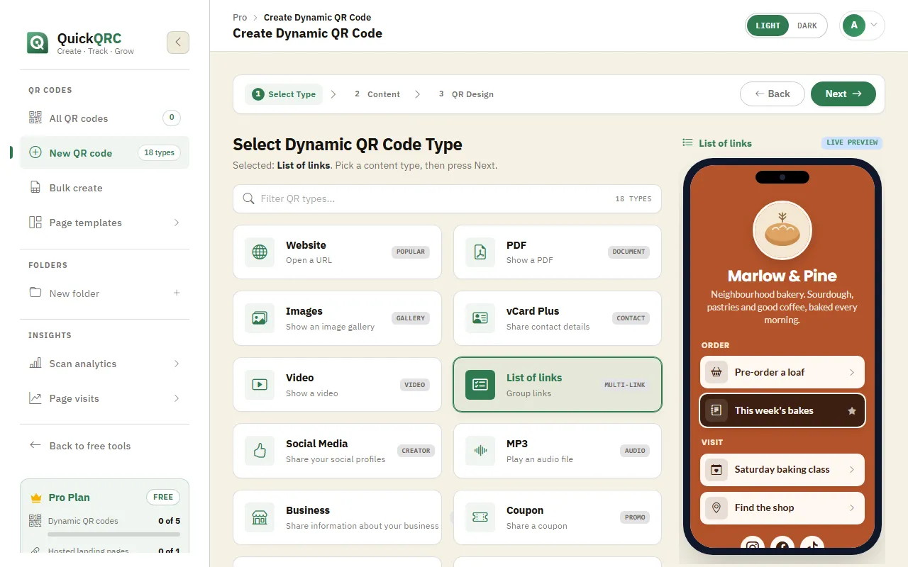Click the Social Media thumbs-up icon
The width and height of the screenshot is (908, 567).
(x=260, y=451)
